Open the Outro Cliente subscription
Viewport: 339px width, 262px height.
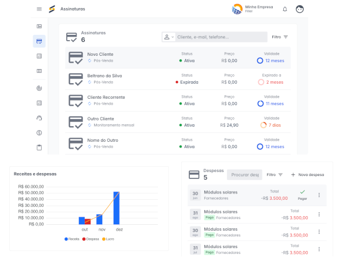pos(178,122)
